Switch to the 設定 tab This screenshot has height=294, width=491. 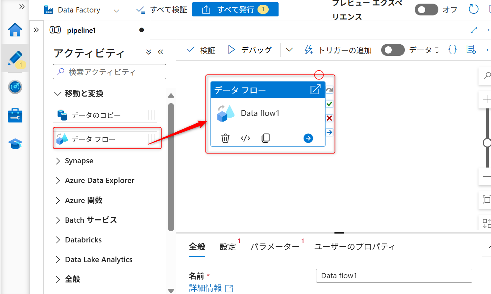[x=228, y=246]
